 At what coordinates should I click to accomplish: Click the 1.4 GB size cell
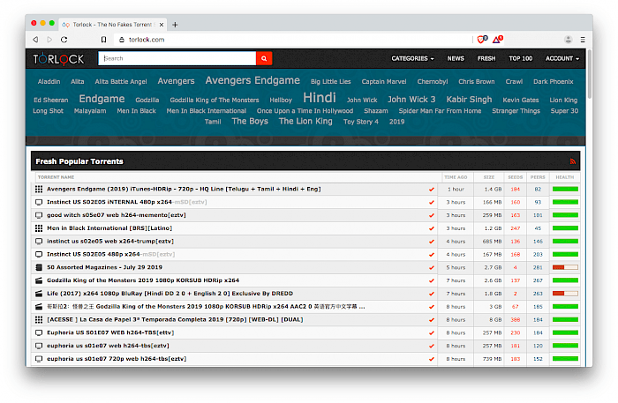click(493, 190)
